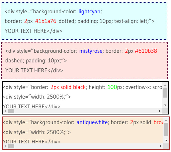Click the blue word 'antiquewhite'
Viewport: 171px width, 152px height.
pyautogui.click(x=92, y=122)
